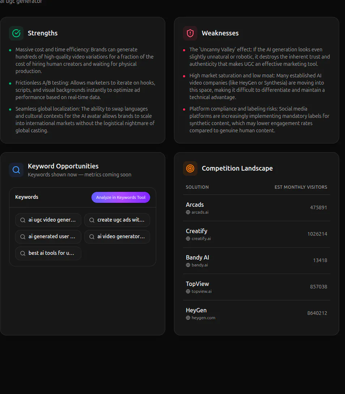Click the globe icon beside creatify.ai
Image resolution: width=345 pixels, height=394 pixels.
[x=188, y=239]
